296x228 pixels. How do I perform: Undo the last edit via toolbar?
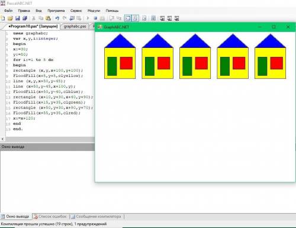tap(57, 18)
